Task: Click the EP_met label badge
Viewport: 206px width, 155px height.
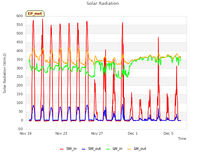Action: coord(35,14)
